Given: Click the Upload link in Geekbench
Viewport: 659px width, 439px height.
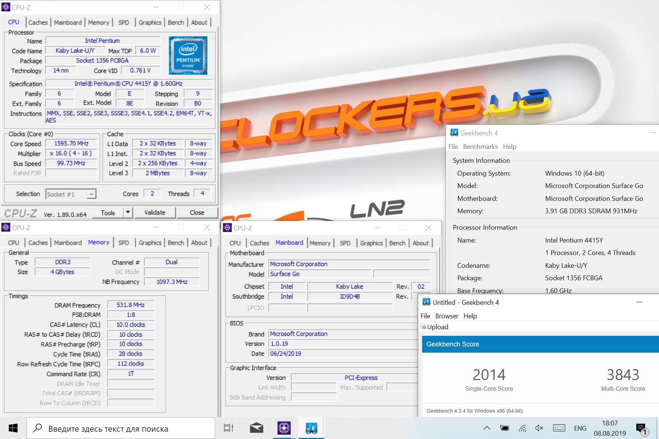Looking at the screenshot, I should point(438,327).
